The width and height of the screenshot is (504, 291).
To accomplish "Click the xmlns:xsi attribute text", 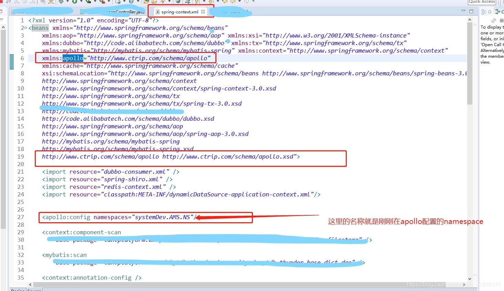I will pyautogui.click(x=319, y=35).
